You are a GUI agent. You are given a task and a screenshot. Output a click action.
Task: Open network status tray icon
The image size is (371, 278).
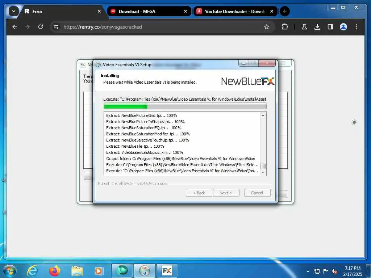click(x=317, y=271)
